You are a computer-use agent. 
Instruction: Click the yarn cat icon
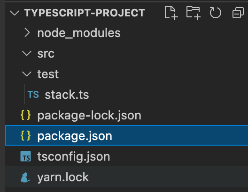(25, 177)
